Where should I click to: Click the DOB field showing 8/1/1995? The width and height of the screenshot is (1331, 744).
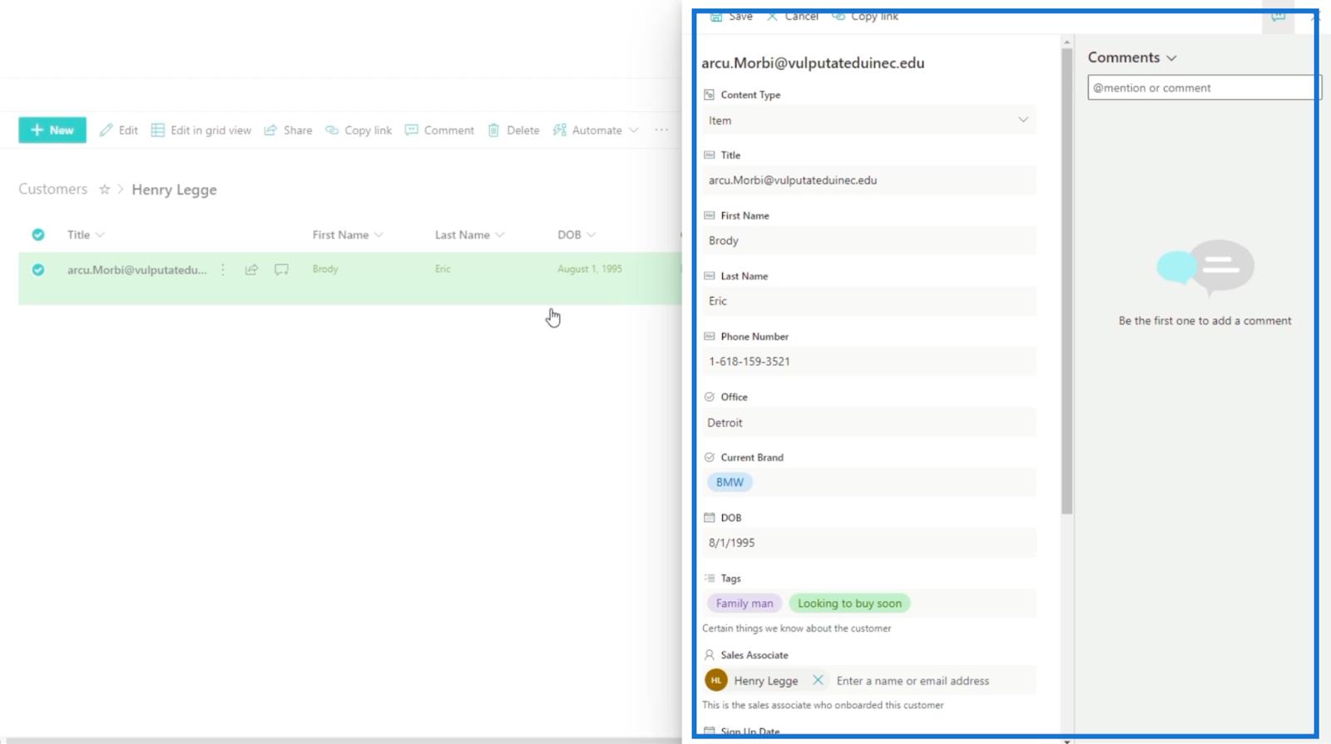point(869,543)
